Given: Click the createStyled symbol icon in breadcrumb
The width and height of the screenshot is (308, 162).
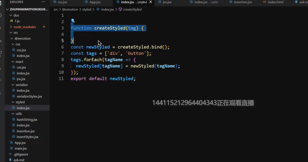Looking at the screenshot, I should coord(120,9).
